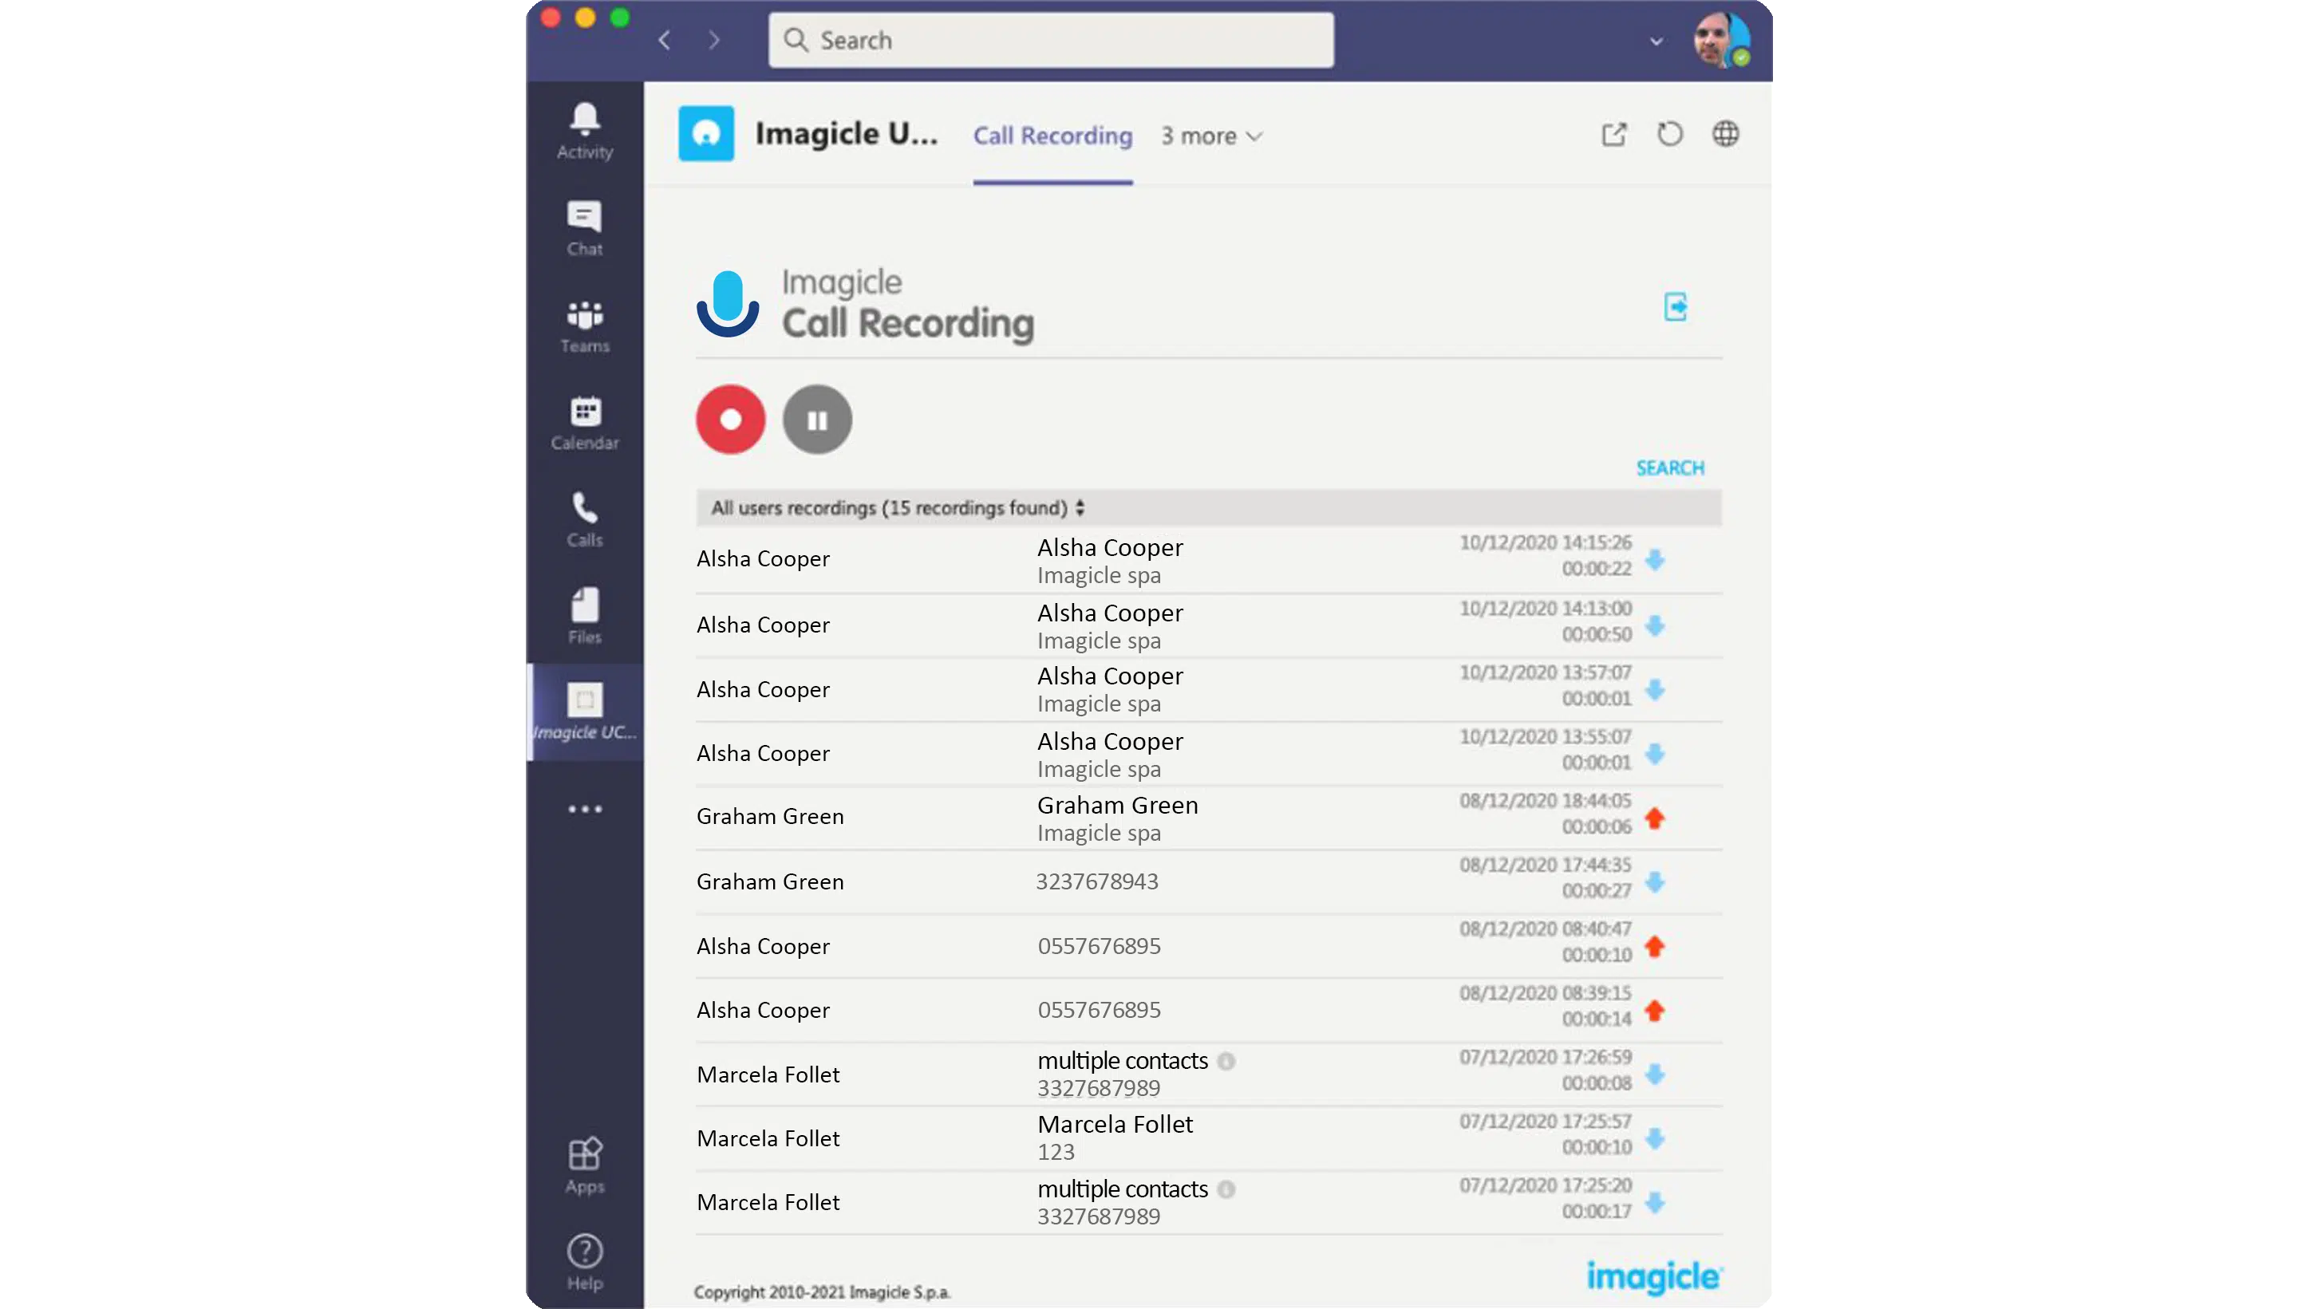Click the pop-out app icon
The height and width of the screenshot is (1309, 2298).
1614,135
